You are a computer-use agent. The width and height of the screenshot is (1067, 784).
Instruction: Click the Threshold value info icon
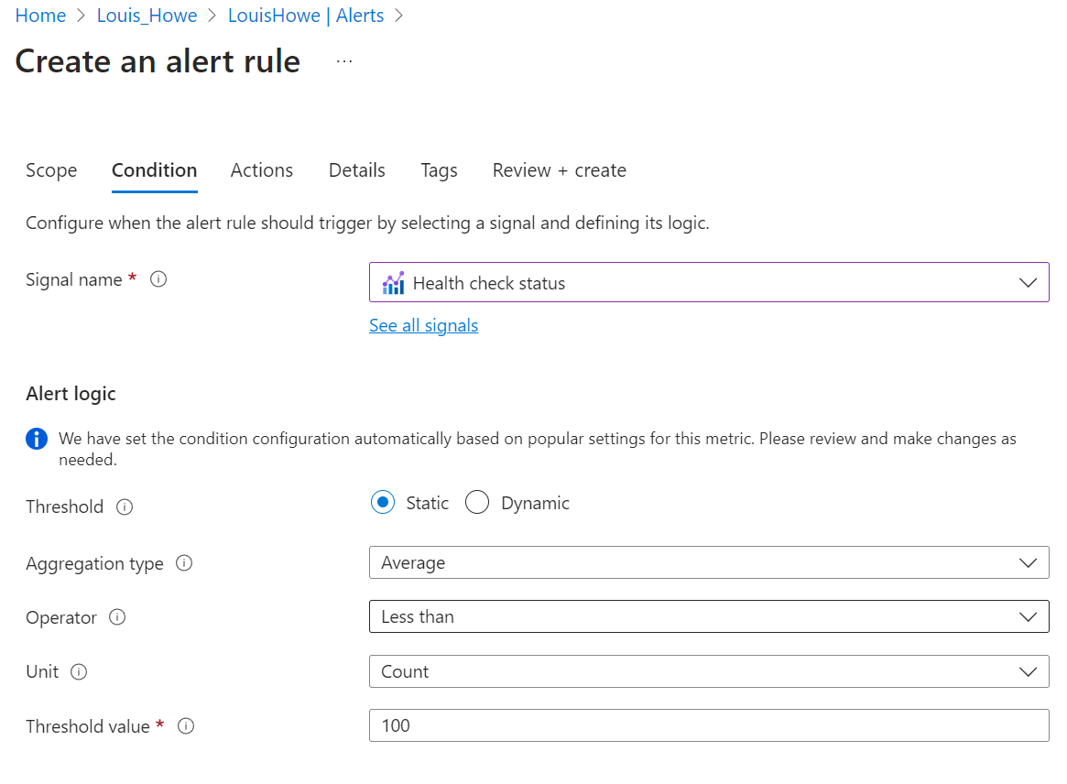pyautogui.click(x=186, y=726)
